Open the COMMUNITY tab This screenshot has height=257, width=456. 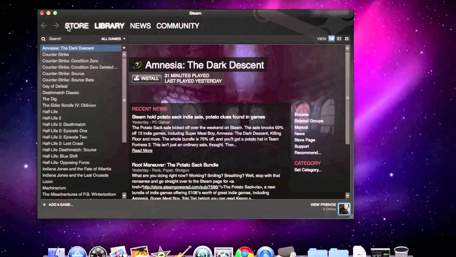(178, 26)
